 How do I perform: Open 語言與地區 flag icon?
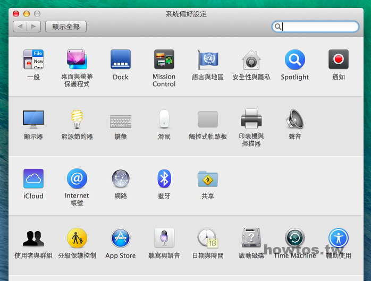pos(207,59)
